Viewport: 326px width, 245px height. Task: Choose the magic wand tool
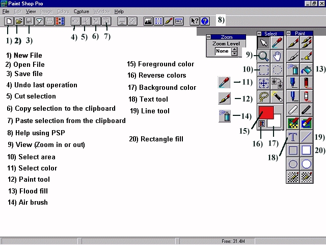277,96
